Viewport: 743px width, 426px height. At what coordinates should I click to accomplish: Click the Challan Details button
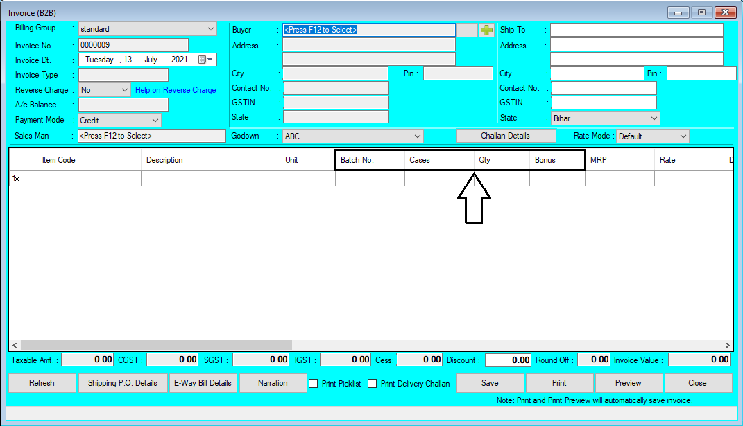[506, 135]
